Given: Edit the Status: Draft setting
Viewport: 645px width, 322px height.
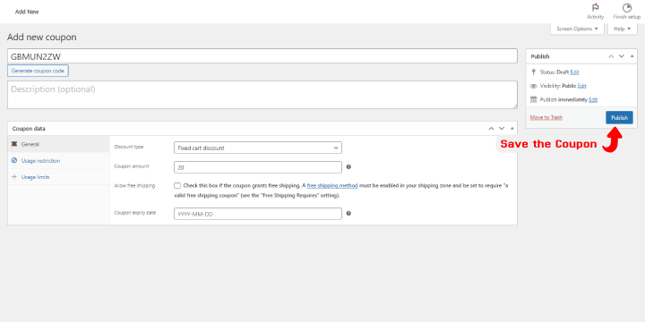Looking at the screenshot, I should tap(574, 72).
